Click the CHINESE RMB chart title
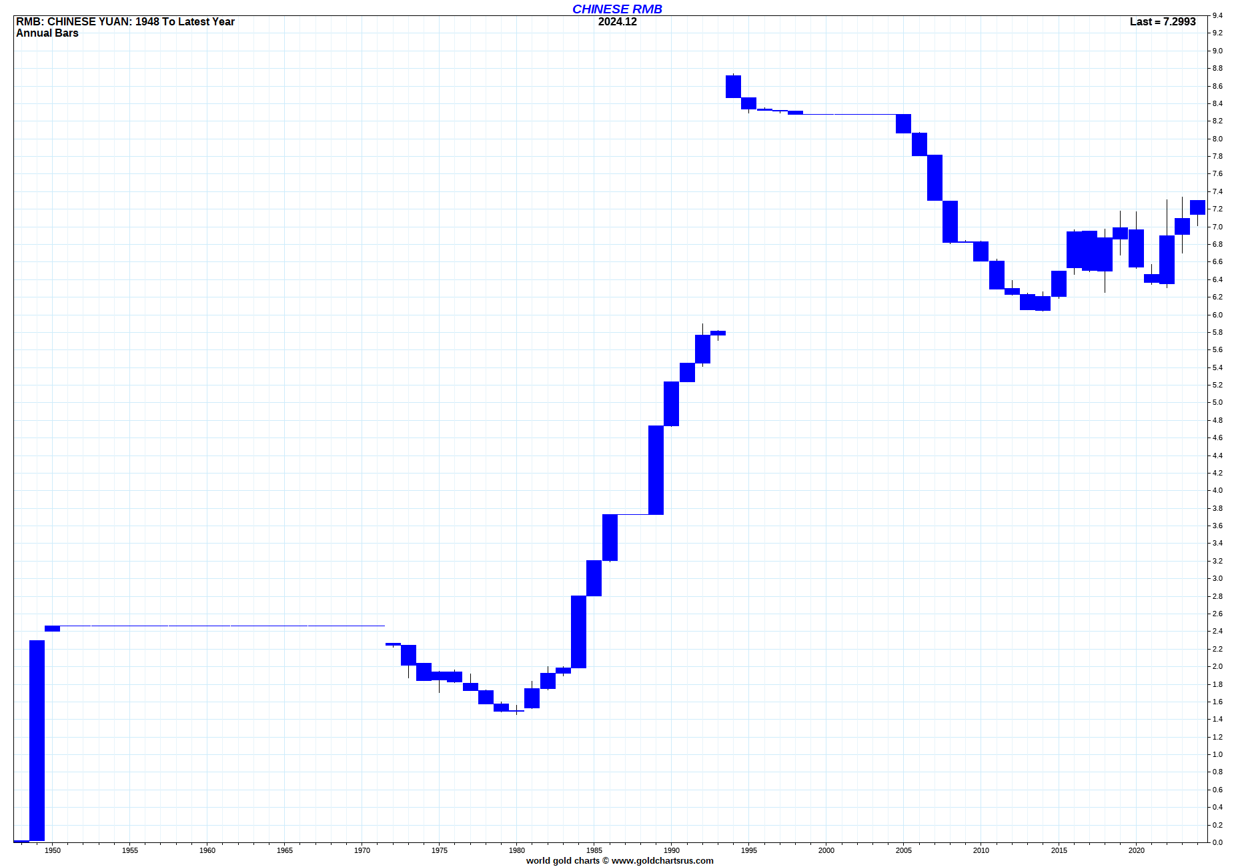The height and width of the screenshot is (867, 1234). pyautogui.click(x=617, y=9)
